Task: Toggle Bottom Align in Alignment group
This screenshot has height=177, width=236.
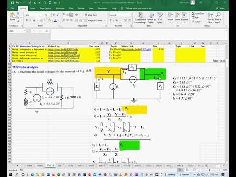Action: (x=71, y=15)
